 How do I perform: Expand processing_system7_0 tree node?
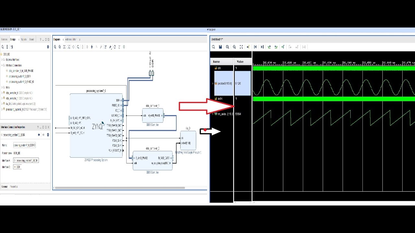[3, 109]
